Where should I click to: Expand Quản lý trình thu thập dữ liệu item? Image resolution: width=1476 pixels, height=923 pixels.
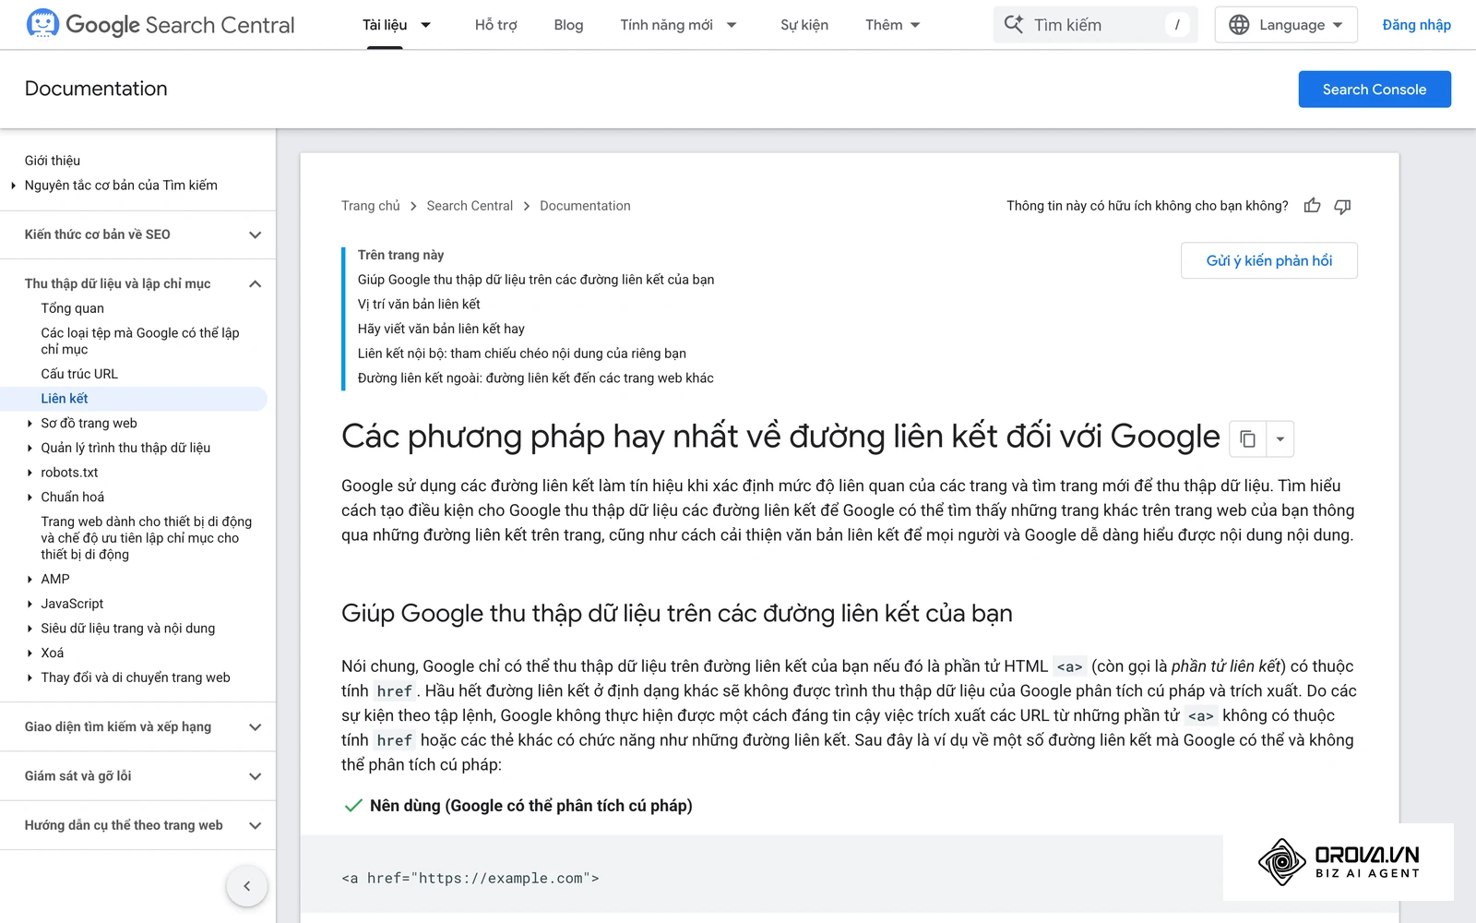[30, 448]
